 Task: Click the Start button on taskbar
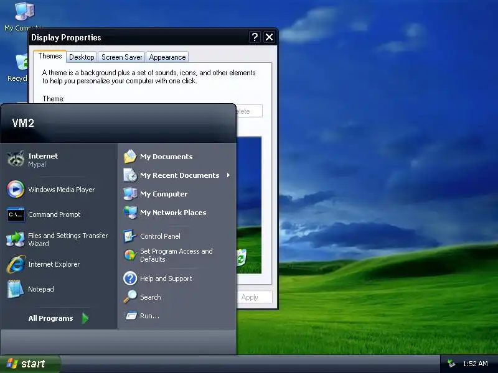[30, 364]
